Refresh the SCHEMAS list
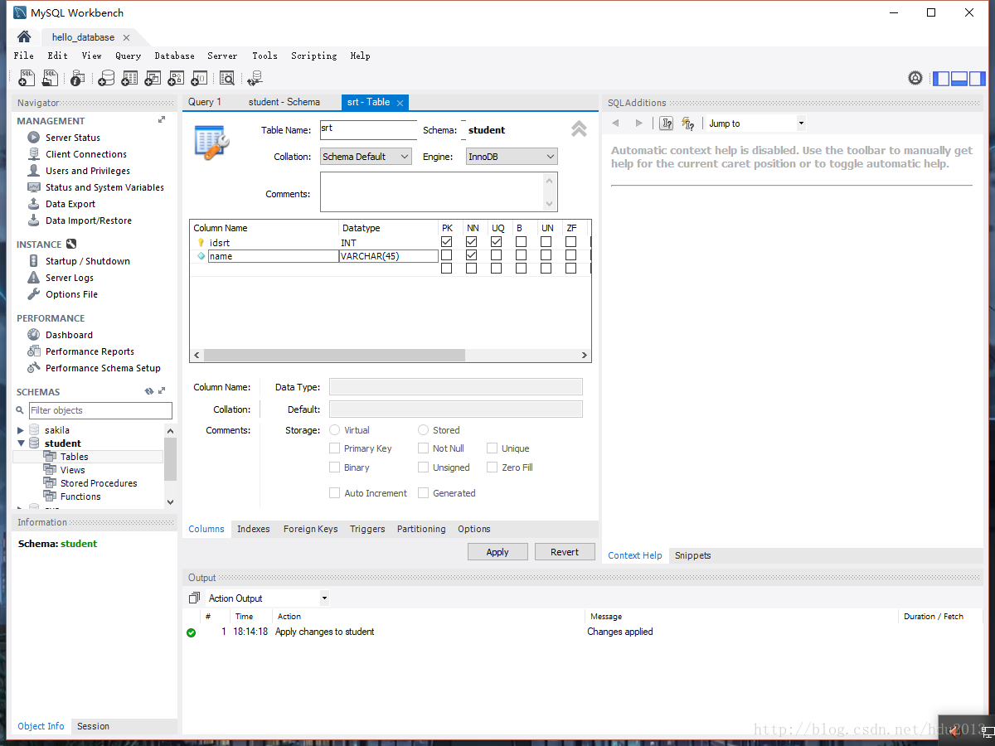The height and width of the screenshot is (746, 995). tap(149, 391)
